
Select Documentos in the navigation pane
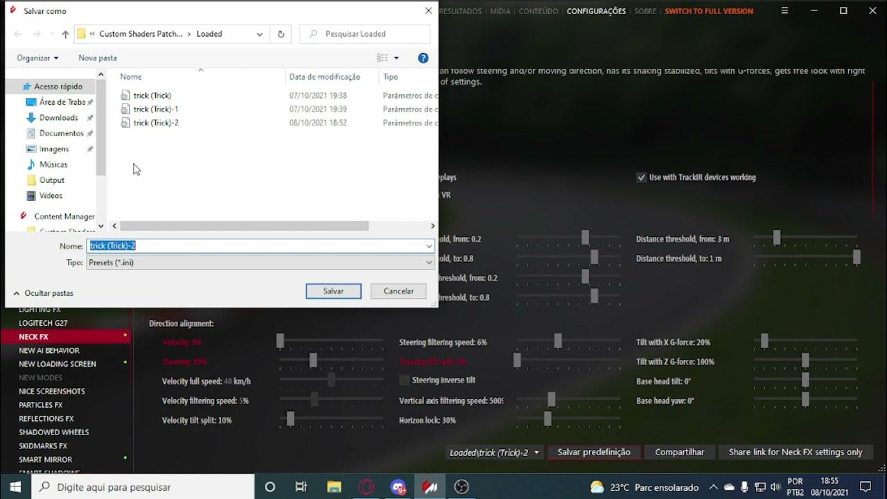pos(61,133)
